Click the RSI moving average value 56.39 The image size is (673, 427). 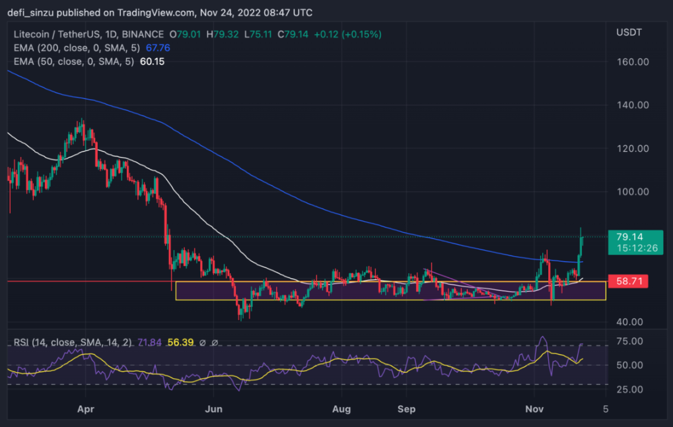180,343
